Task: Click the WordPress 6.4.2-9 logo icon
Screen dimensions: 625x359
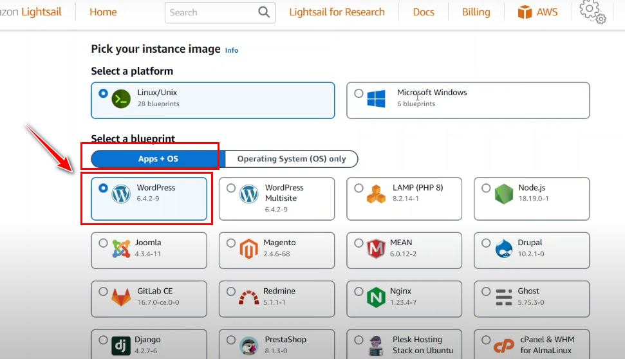Action: [x=121, y=194]
